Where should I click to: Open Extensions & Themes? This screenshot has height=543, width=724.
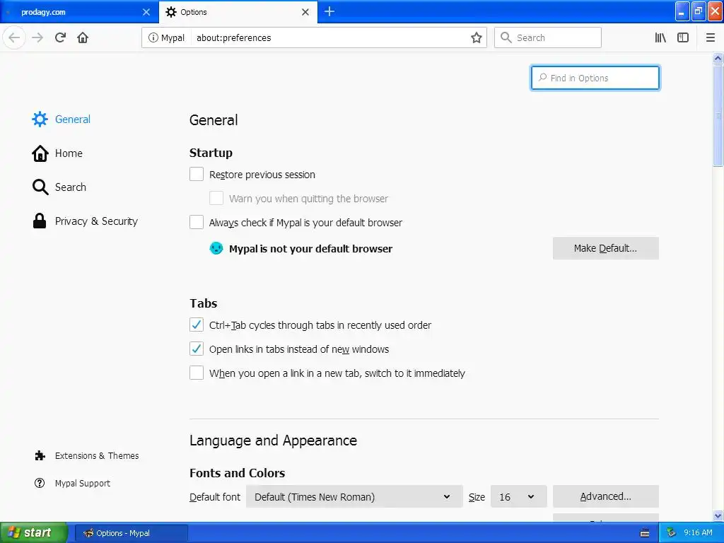click(x=86, y=456)
